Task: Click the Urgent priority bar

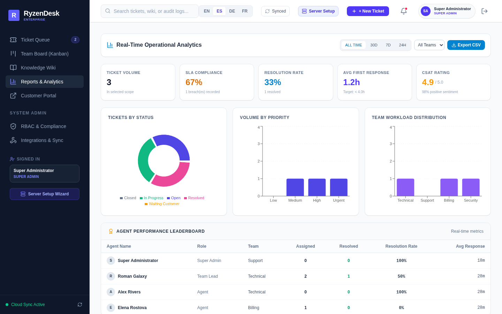Action: point(339,187)
